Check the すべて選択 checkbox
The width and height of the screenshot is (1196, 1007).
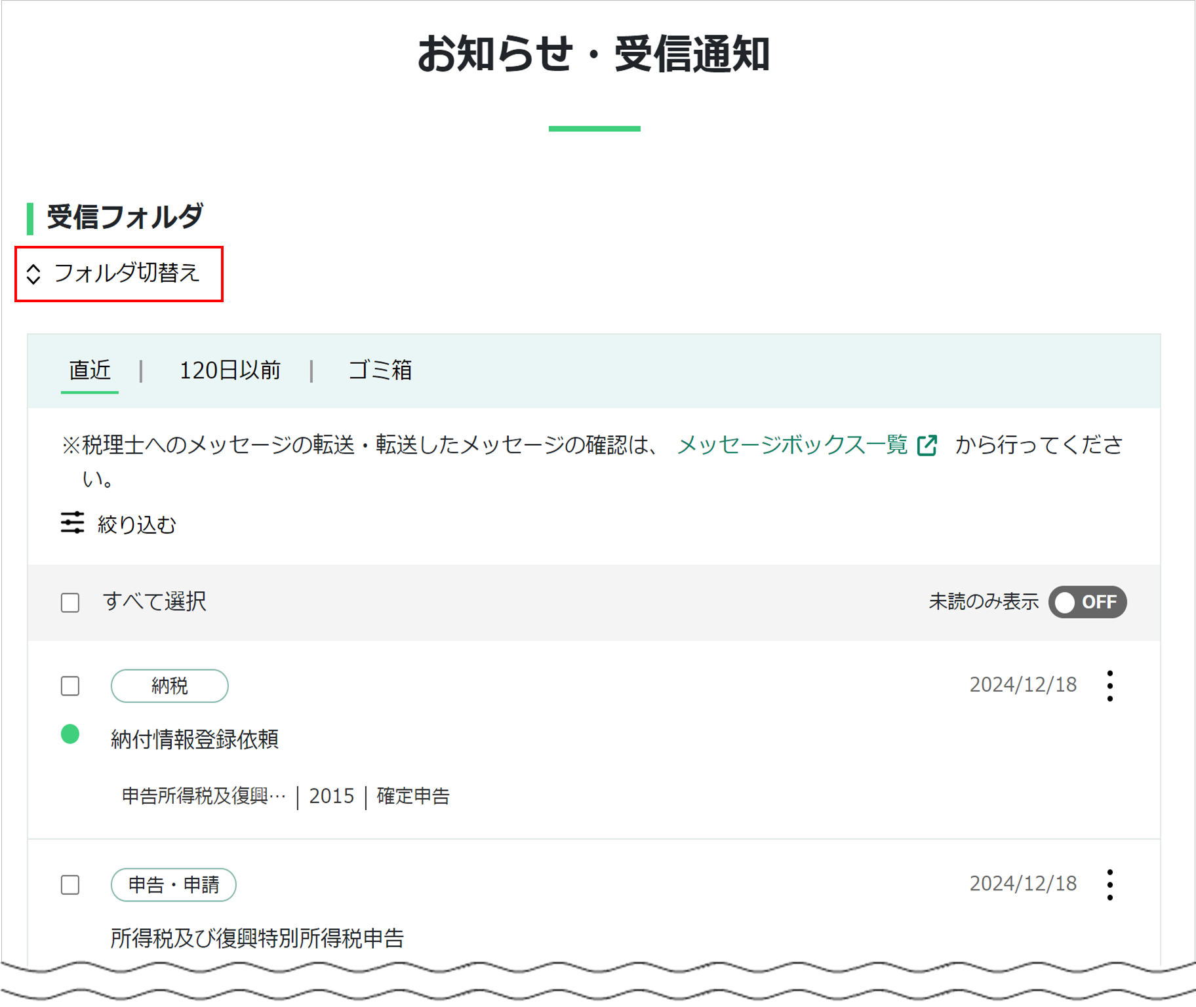click(x=70, y=602)
